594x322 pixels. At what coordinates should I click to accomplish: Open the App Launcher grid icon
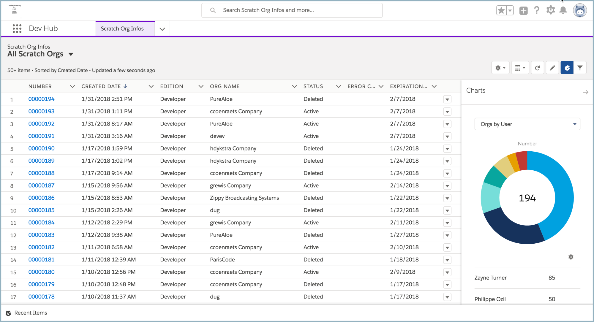click(x=17, y=28)
